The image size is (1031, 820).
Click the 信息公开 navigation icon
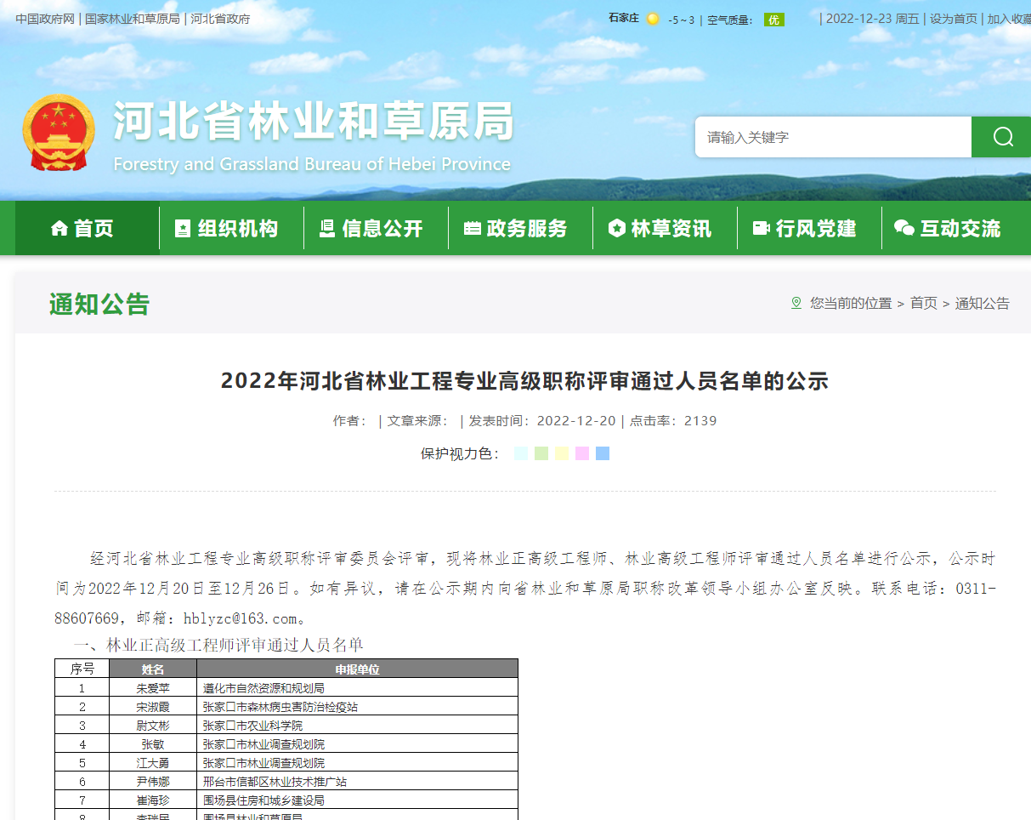pyautogui.click(x=326, y=228)
